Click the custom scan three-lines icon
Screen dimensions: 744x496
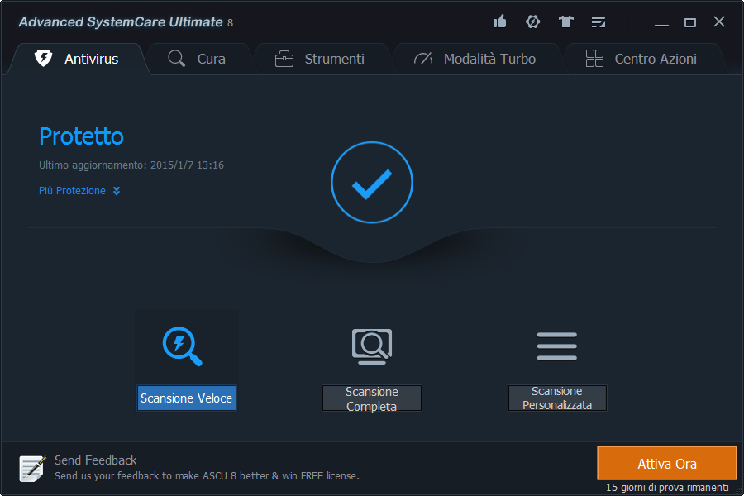(556, 346)
